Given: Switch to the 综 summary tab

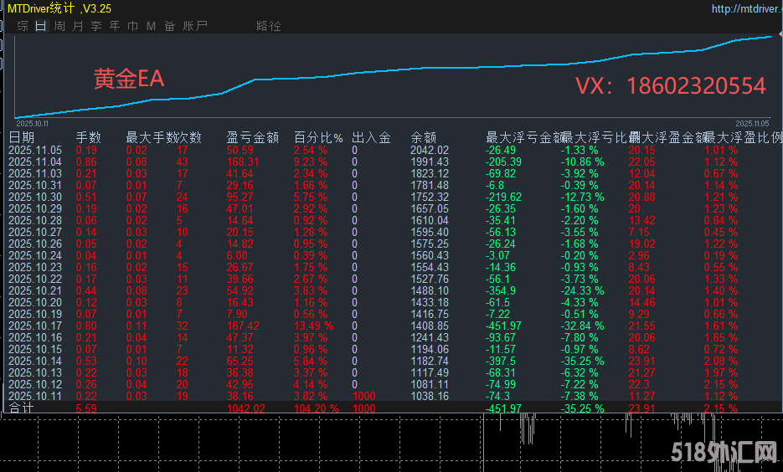Looking at the screenshot, I should click(x=23, y=26).
